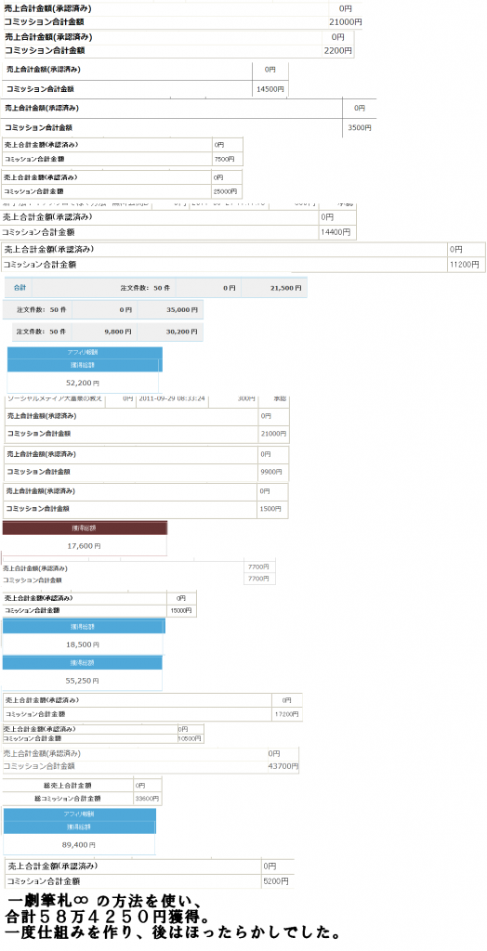487x951 pixels.
Task: Click the 総コミッション合計金額 label
Action: [68, 799]
